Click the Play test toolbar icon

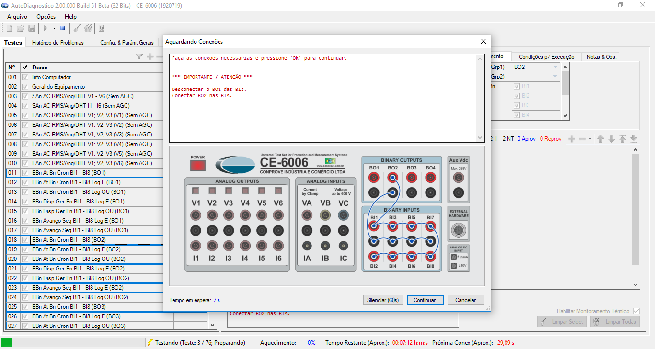pyautogui.click(x=46, y=28)
